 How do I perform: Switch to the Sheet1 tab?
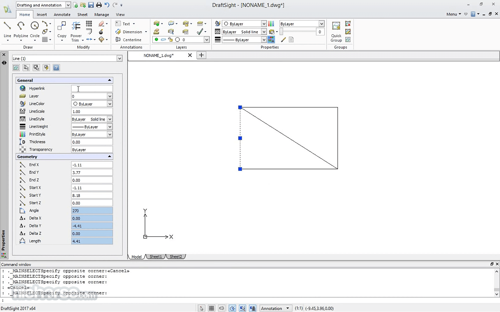(x=156, y=257)
